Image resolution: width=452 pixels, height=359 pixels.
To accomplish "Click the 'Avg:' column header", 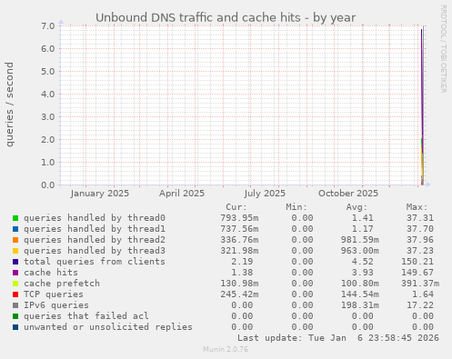I will tap(357, 207).
